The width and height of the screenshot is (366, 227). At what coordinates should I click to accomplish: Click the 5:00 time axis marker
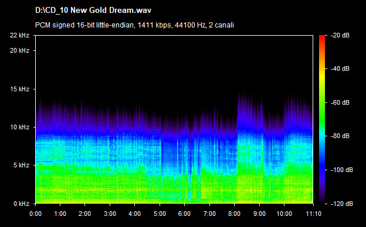[x=160, y=214]
